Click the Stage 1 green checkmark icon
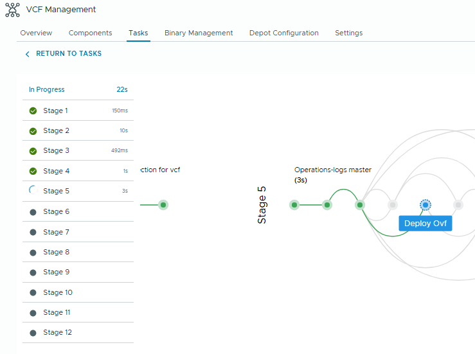 [x=33, y=111]
